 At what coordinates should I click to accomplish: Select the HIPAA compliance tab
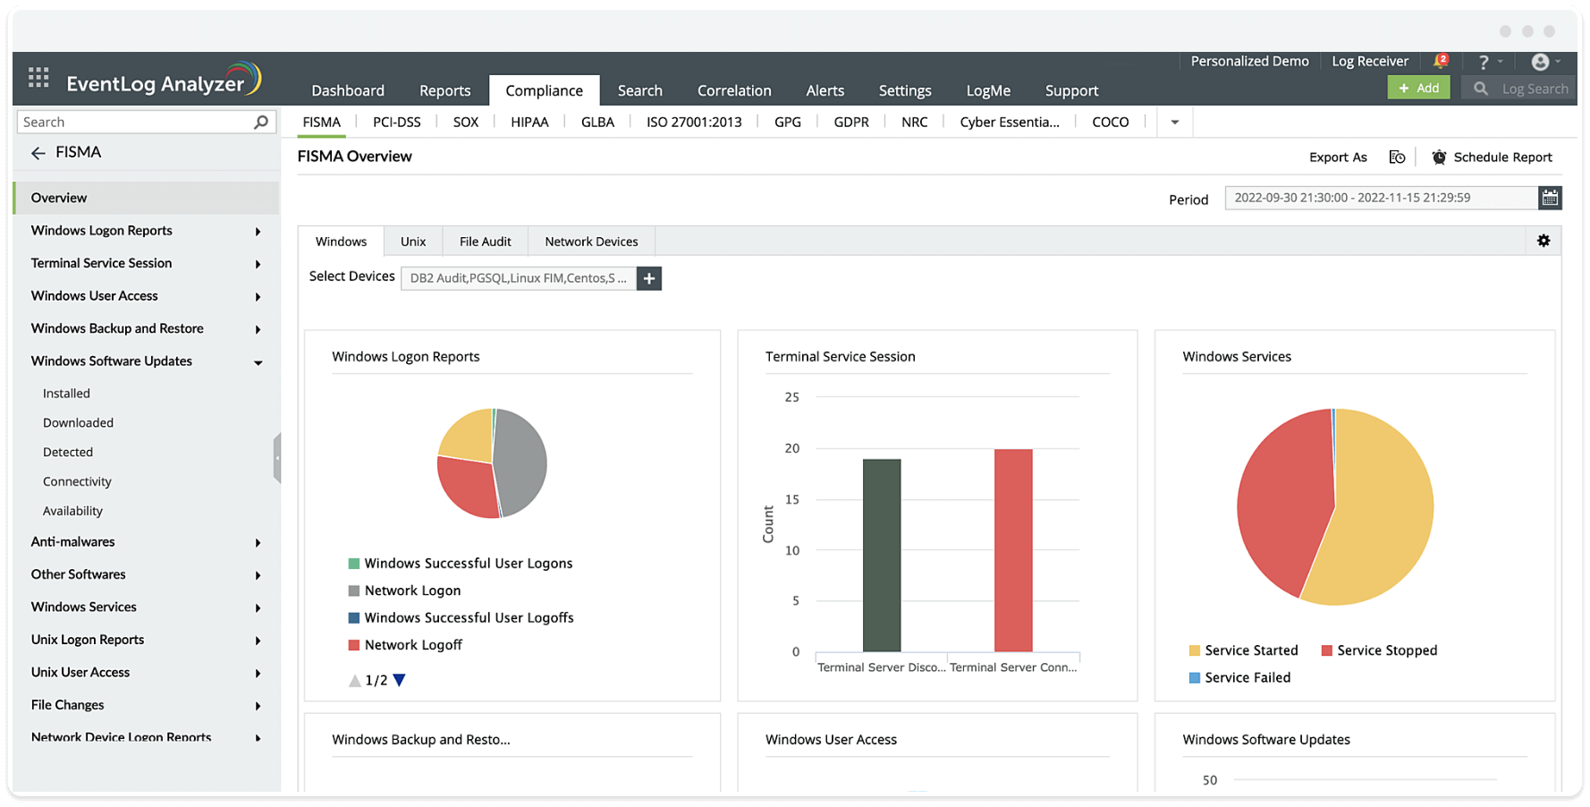(529, 123)
